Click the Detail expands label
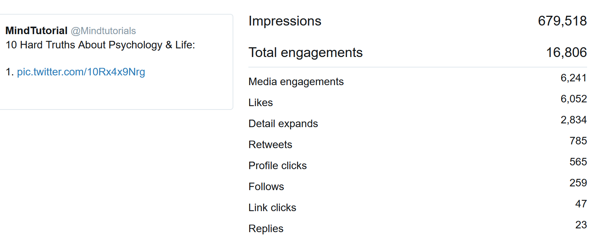The width and height of the screenshot is (595, 246). (283, 124)
